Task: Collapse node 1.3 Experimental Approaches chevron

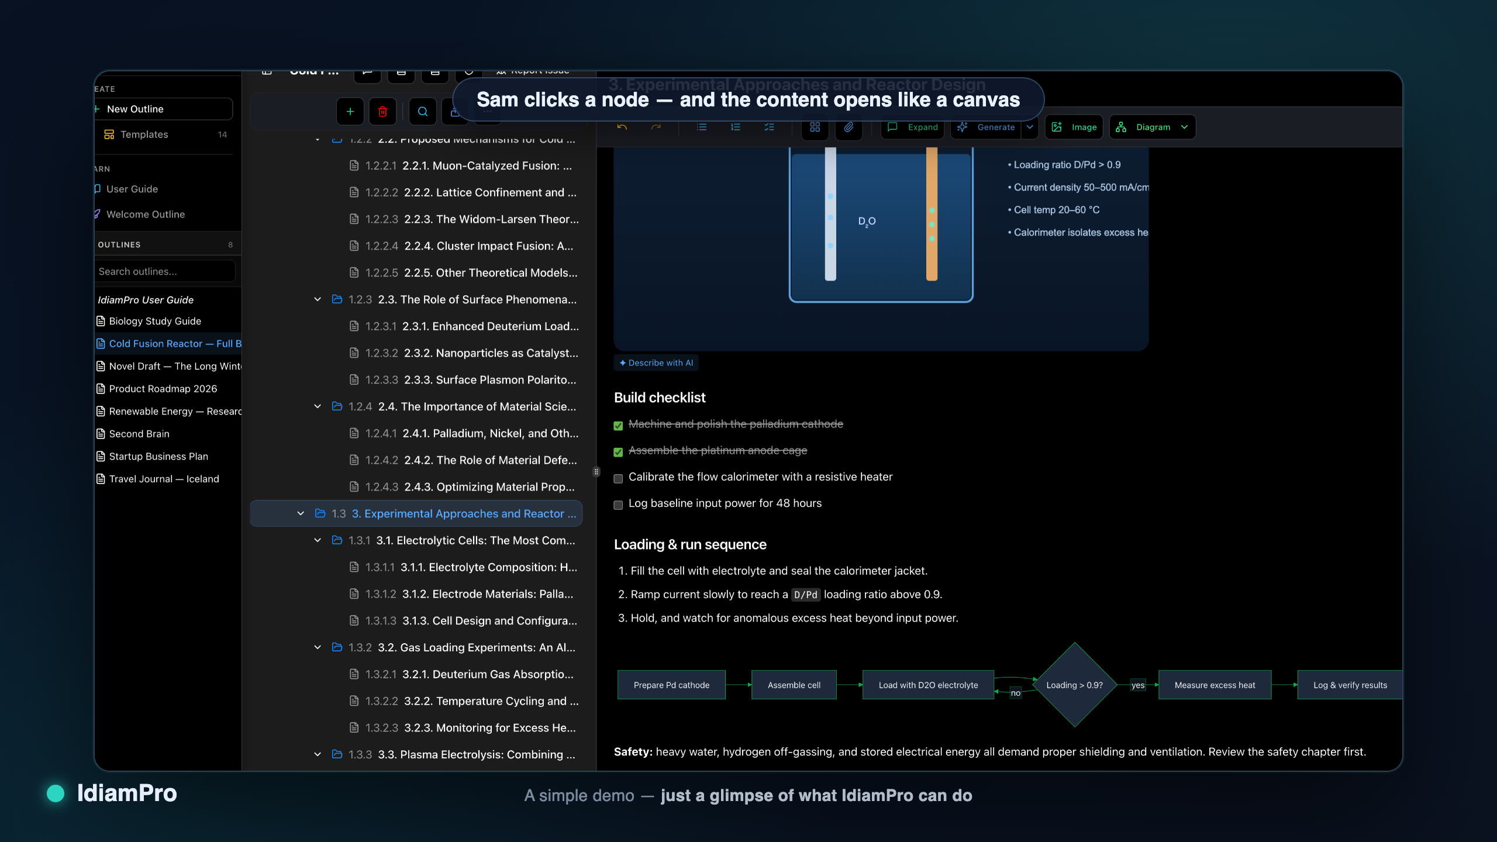Action: point(301,513)
